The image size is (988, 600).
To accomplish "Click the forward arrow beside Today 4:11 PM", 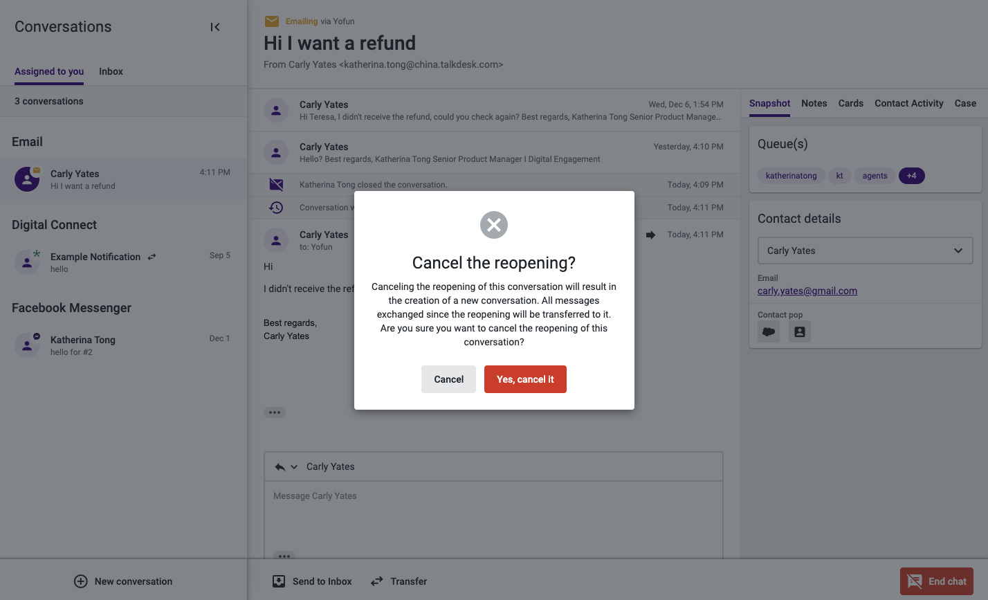I will coord(650,235).
